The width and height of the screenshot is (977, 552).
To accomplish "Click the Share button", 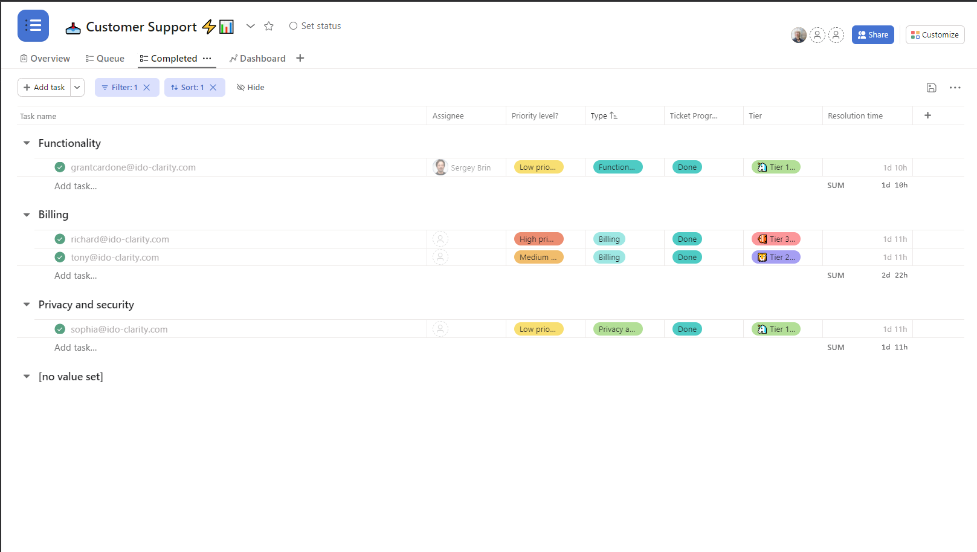I will pyautogui.click(x=872, y=34).
